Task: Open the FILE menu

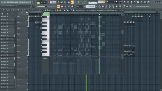Action: tap(2, 2)
